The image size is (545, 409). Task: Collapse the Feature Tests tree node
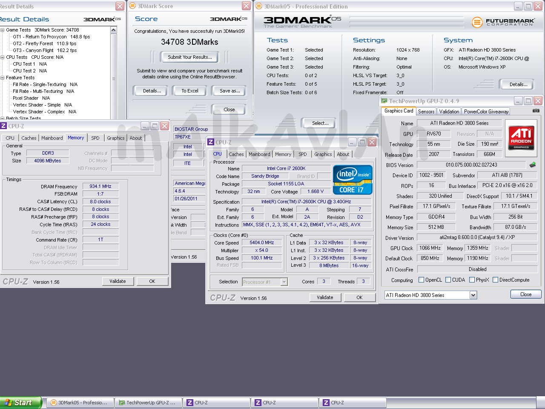point(3,78)
